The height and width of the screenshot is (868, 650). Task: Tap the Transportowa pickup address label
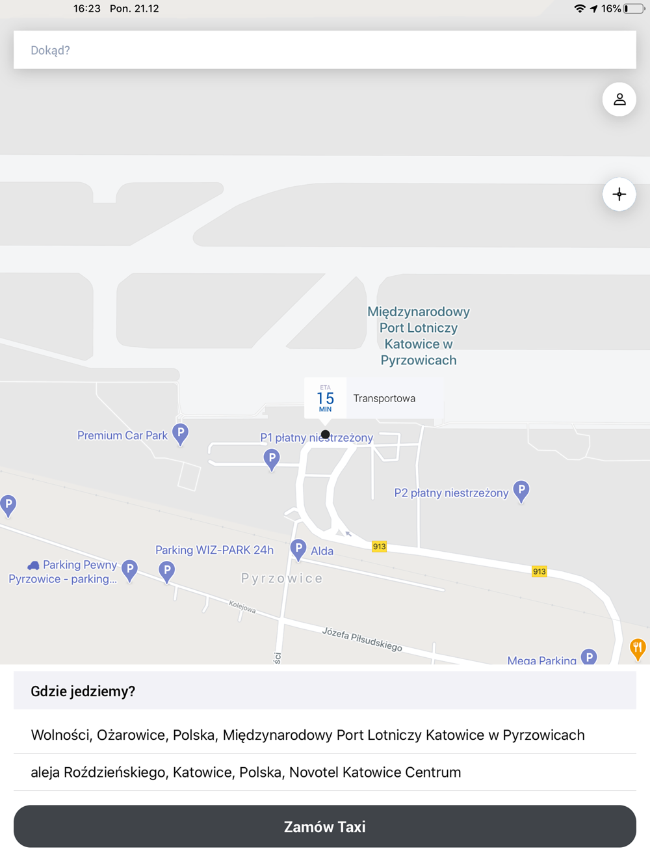[x=384, y=398]
